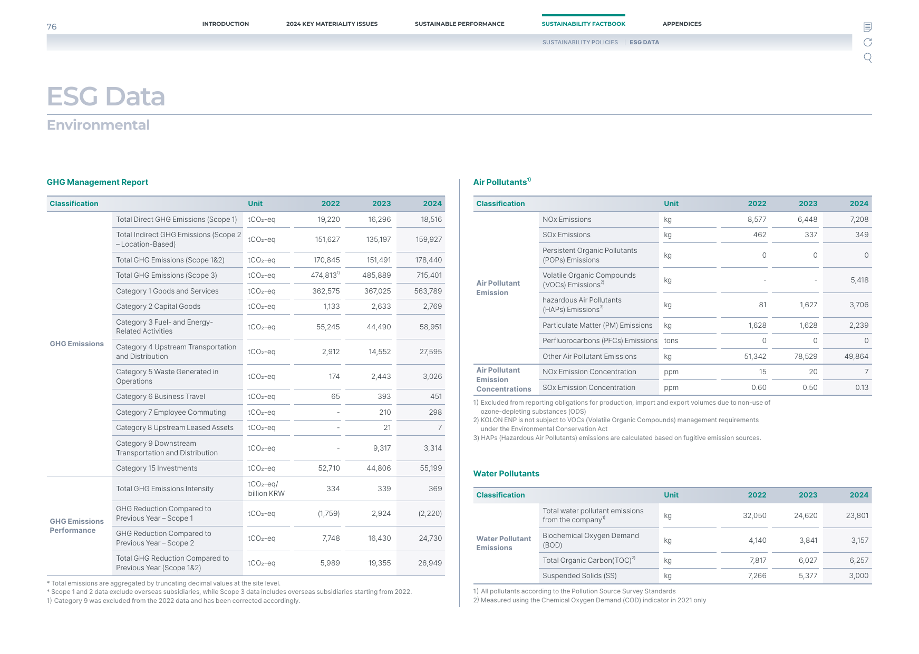Click Category 6 Business Travel label
919x654 pixels.
click(x=161, y=397)
